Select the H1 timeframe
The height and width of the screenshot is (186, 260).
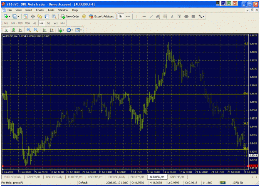click(x=35, y=23)
